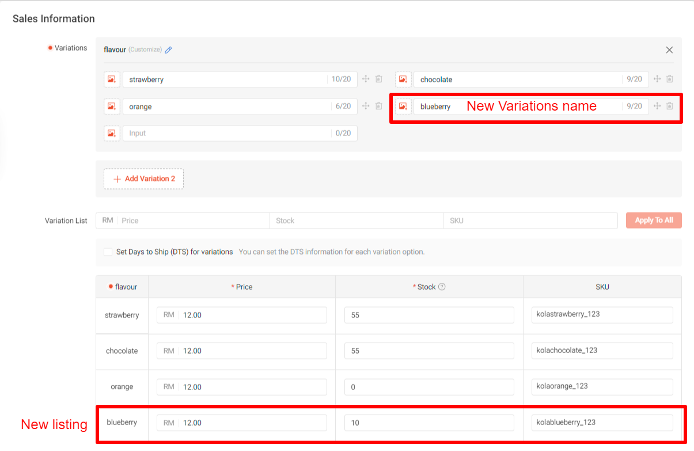Click the SKU column header
Viewport: 694px width, 451px height.
pos(602,287)
